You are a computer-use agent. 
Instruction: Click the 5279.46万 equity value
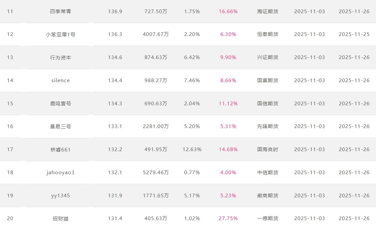point(156,173)
